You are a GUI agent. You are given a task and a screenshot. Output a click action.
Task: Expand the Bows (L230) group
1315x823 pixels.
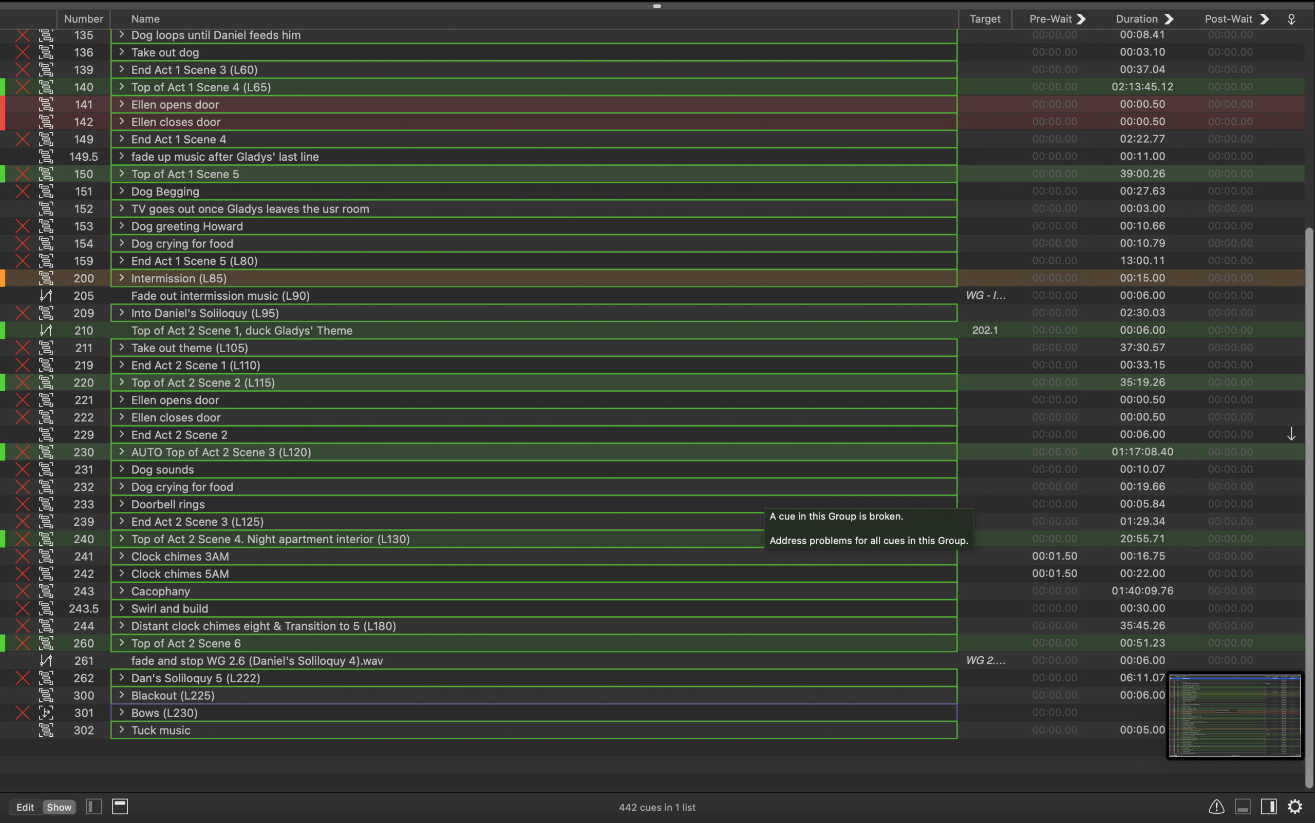tap(121, 713)
